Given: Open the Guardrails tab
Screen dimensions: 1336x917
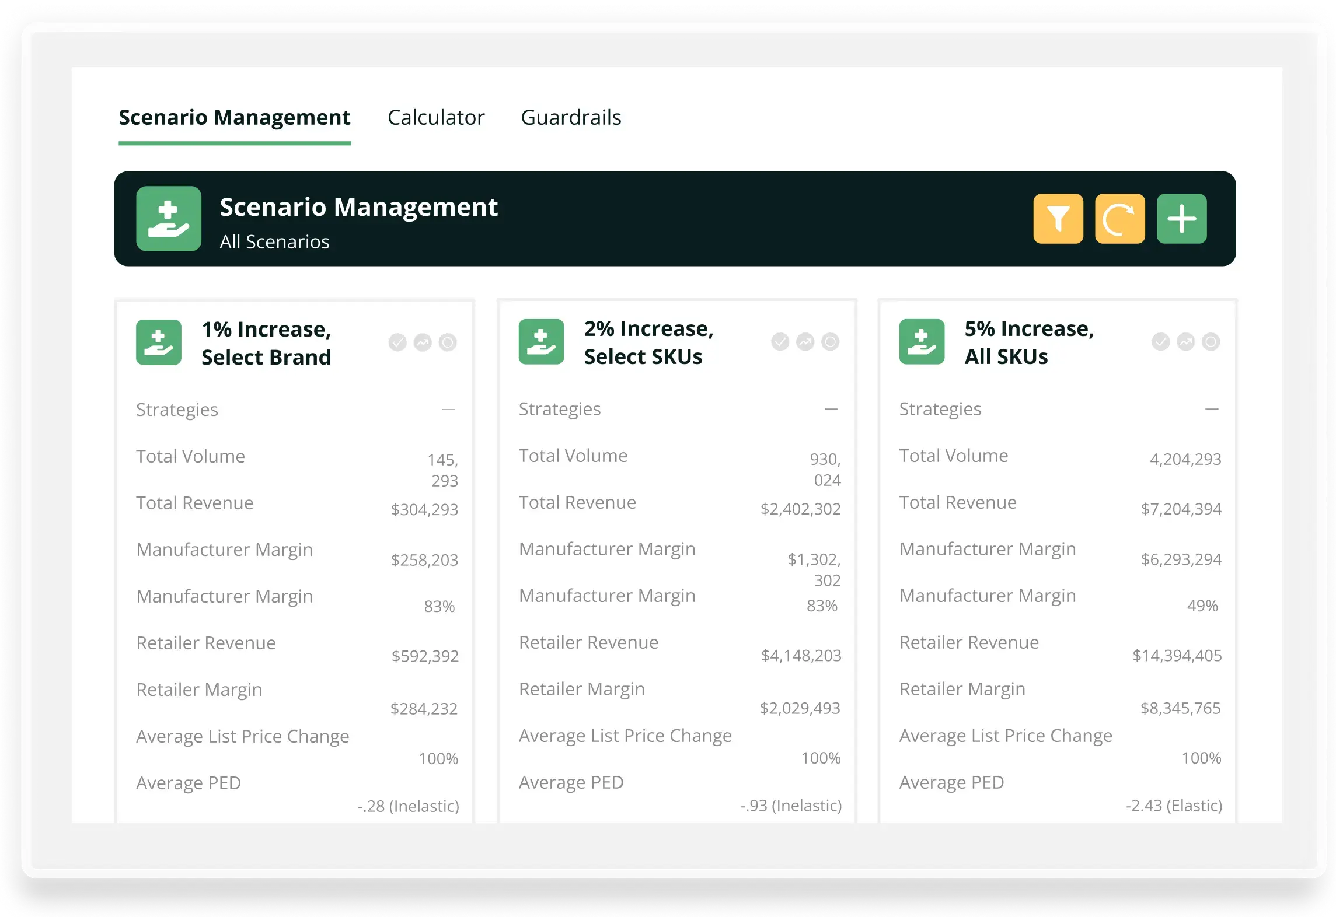Looking at the screenshot, I should pyautogui.click(x=571, y=117).
